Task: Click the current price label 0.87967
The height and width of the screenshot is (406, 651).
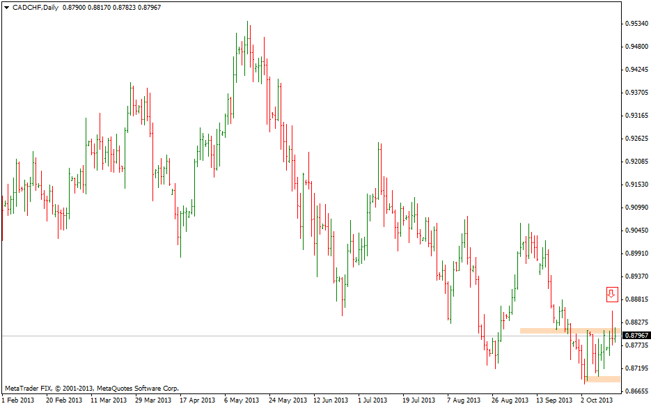Action: click(x=636, y=335)
